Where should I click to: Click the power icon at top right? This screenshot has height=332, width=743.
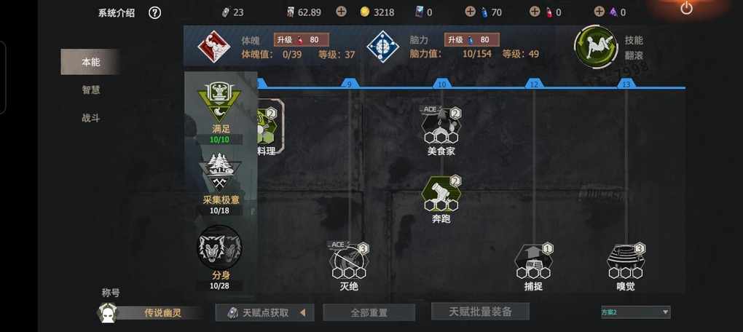(686, 8)
